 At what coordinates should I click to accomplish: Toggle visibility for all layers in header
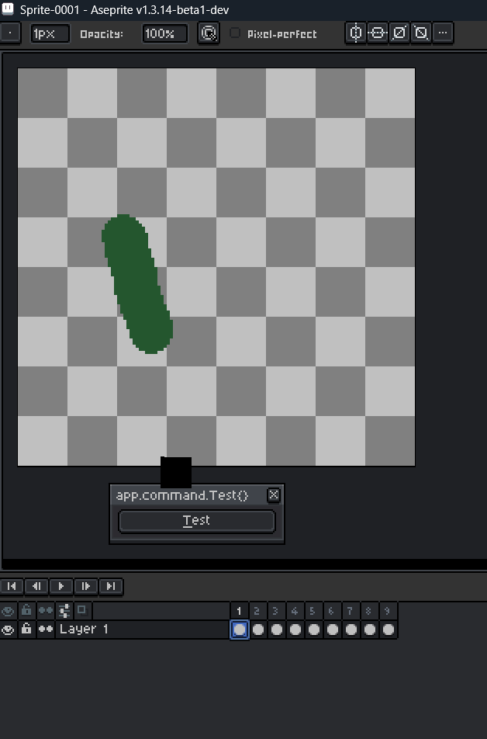pos(8,611)
